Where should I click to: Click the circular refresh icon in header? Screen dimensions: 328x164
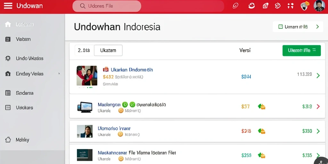tap(251, 6)
